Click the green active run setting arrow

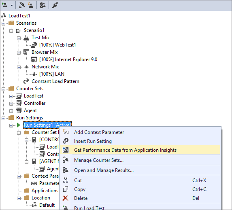click(x=19, y=125)
